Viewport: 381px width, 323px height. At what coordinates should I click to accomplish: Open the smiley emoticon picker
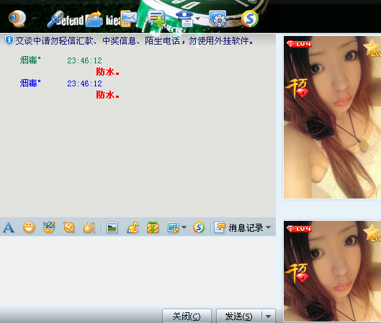(x=29, y=227)
